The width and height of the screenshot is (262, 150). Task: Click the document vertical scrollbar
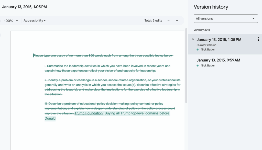(x=186, y=65)
